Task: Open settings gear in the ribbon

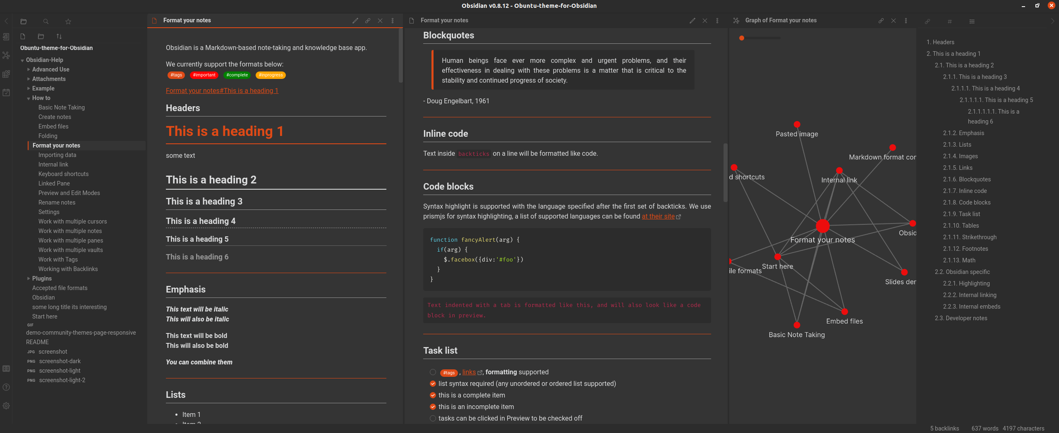Action: pos(6,406)
